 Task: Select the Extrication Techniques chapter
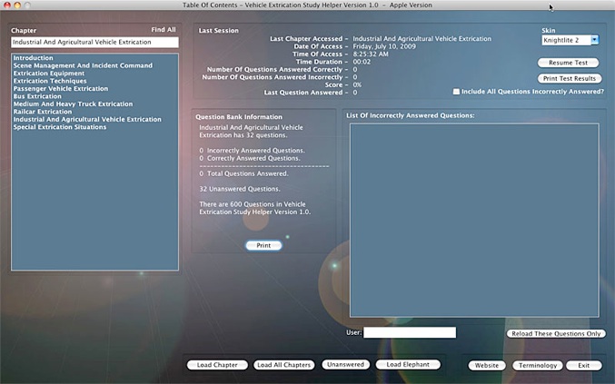(x=50, y=81)
